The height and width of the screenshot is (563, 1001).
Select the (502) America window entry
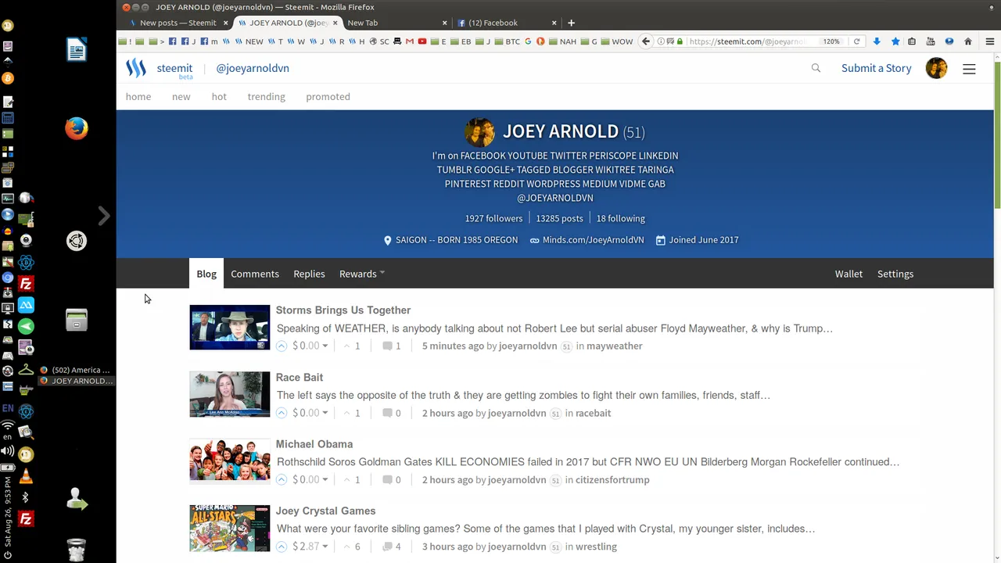pyautogui.click(x=75, y=370)
